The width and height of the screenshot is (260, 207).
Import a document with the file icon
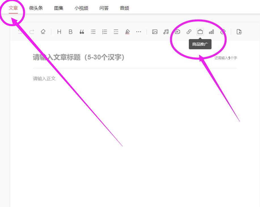click(x=239, y=32)
